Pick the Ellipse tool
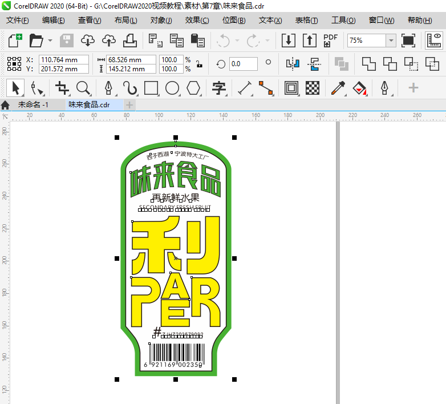Image resolution: width=446 pixels, height=404 pixels. 172,88
